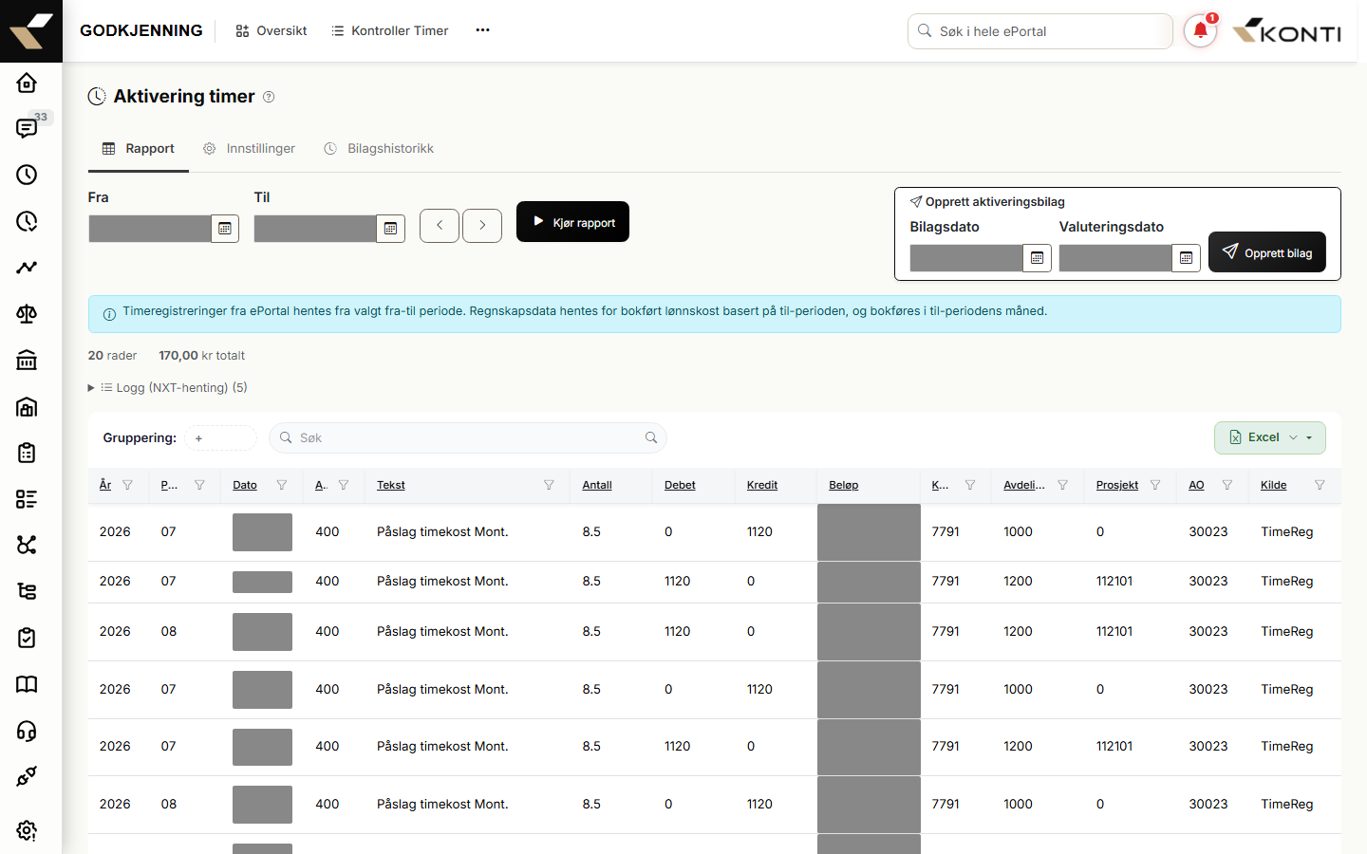The height and width of the screenshot is (854, 1367).
Task: Run the report with Kjør rapport
Action: click(x=572, y=222)
